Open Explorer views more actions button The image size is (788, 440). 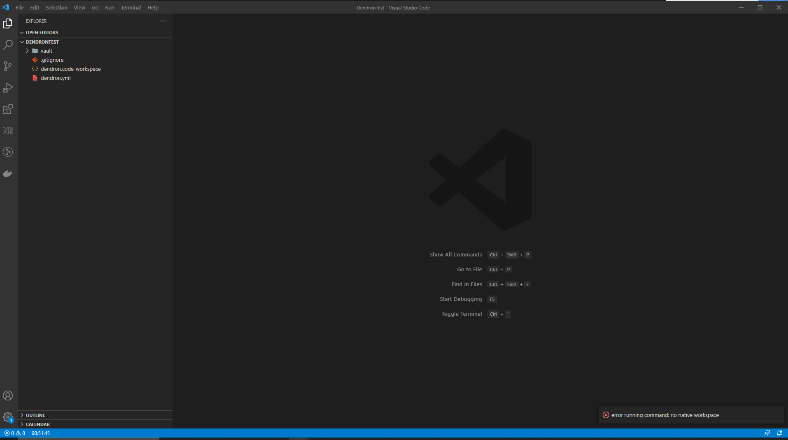tap(163, 21)
